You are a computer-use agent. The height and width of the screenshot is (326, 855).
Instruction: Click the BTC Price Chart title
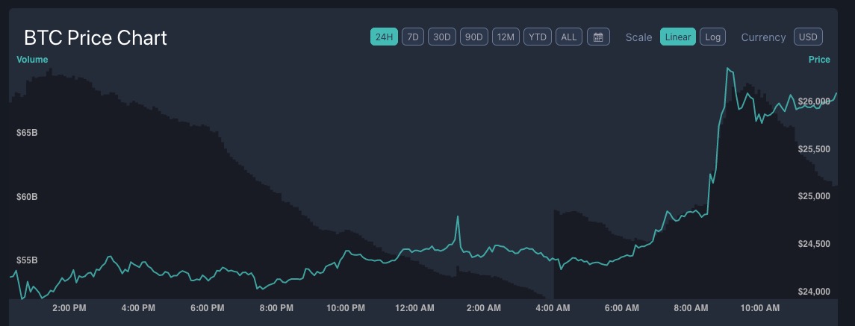tap(96, 38)
